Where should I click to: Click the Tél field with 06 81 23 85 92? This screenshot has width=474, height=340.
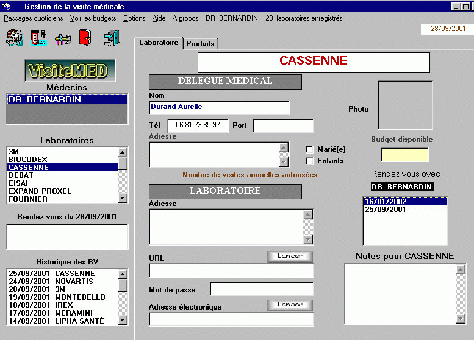(x=198, y=126)
